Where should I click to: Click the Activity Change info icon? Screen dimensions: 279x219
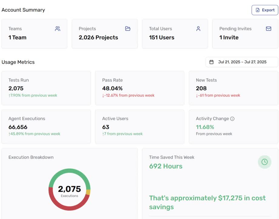pos(232,119)
